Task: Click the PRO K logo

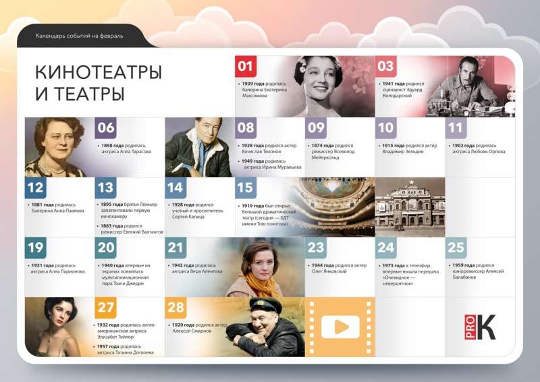Action: click(480, 327)
